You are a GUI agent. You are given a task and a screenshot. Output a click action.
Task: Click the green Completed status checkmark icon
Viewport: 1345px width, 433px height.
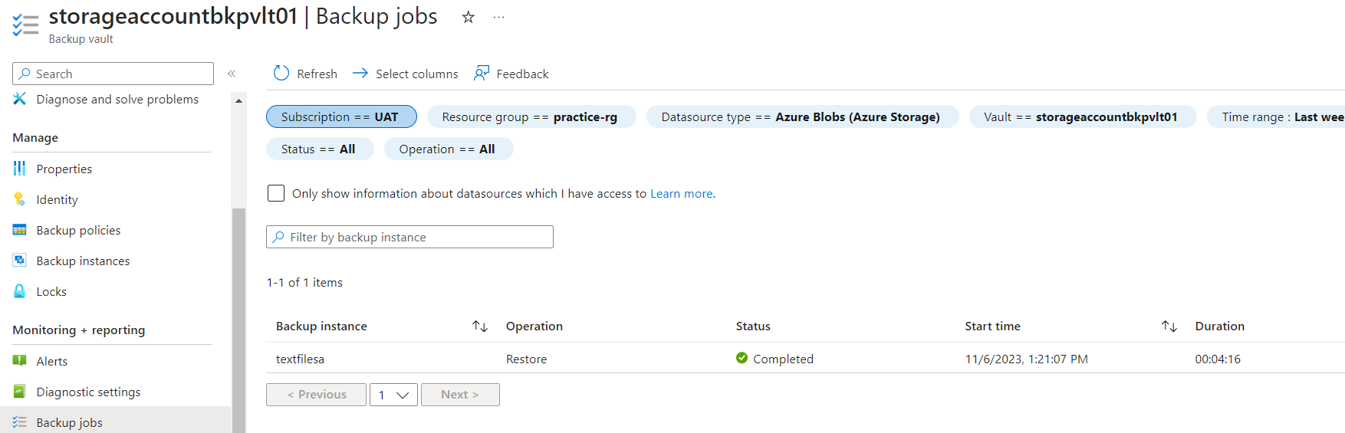pyautogui.click(x=742, y=358)
